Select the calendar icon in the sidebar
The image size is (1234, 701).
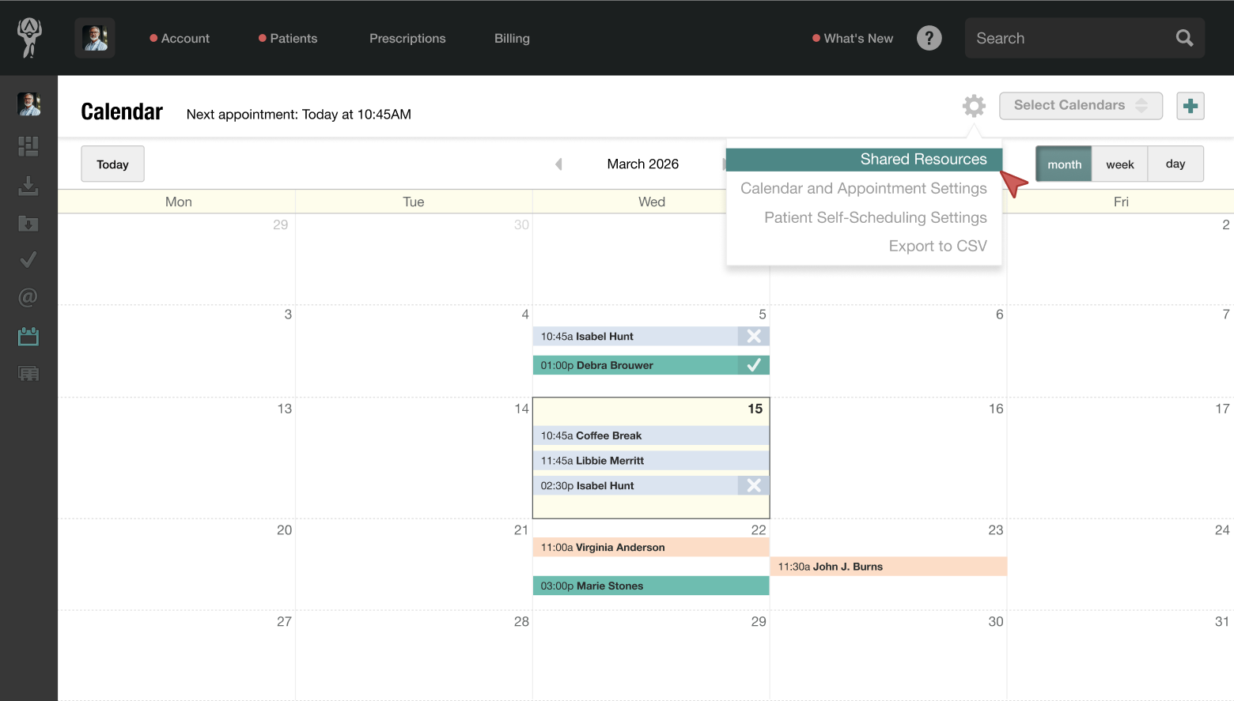click(x=28, y=336)
